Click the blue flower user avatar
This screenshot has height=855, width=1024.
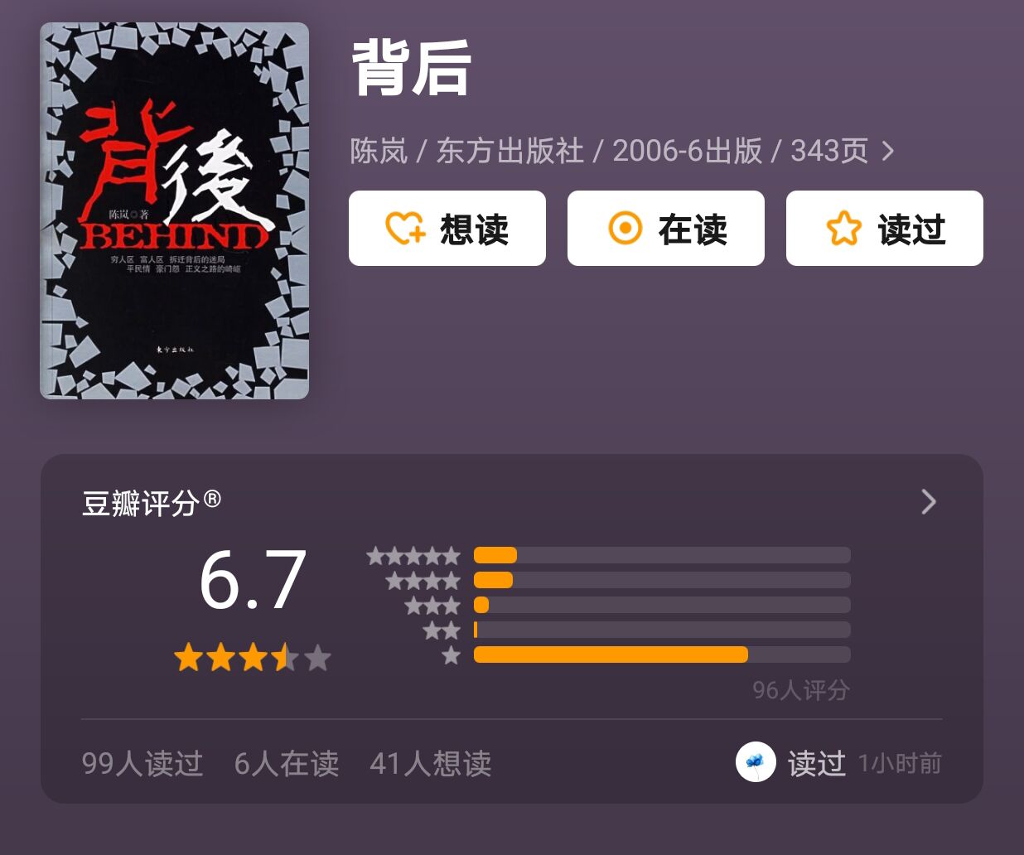click(756, 762)
